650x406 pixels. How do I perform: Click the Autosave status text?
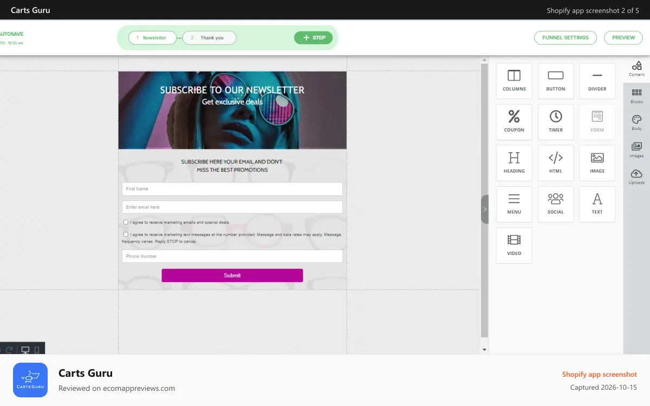(x=12, y=34)
